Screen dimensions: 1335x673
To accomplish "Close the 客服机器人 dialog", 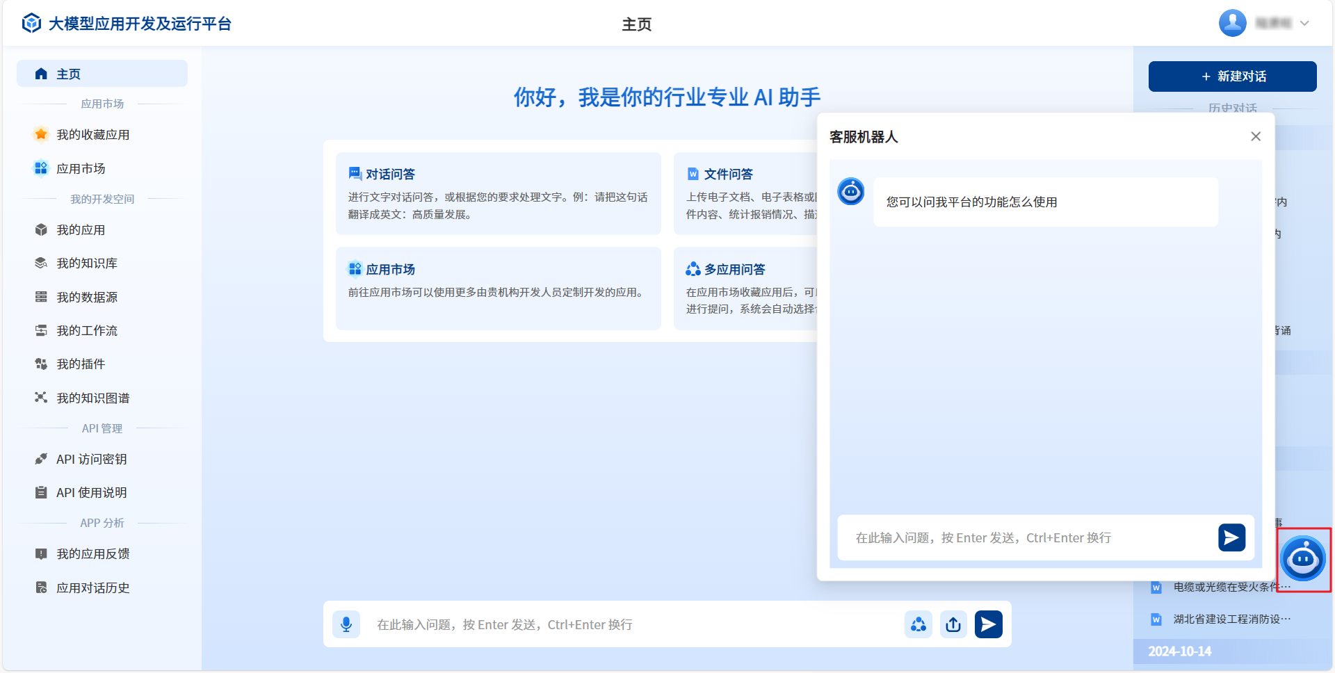I will pyautogui.click(x=1255, y=136).
